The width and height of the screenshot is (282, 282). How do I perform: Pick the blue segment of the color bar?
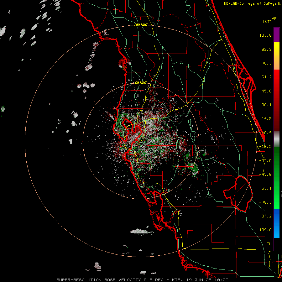point(277,223)
